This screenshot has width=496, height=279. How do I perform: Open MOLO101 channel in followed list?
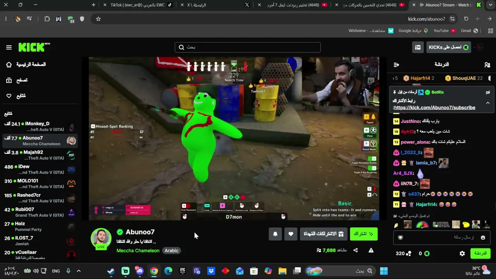(x=40, y=184)
